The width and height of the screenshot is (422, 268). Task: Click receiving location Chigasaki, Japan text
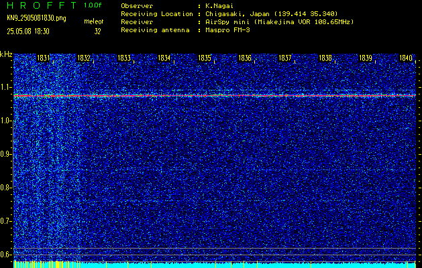pyautogui.click(x=272, y=14)
